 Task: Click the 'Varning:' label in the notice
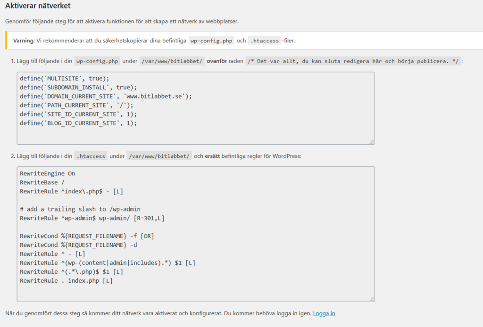(24, 41)
